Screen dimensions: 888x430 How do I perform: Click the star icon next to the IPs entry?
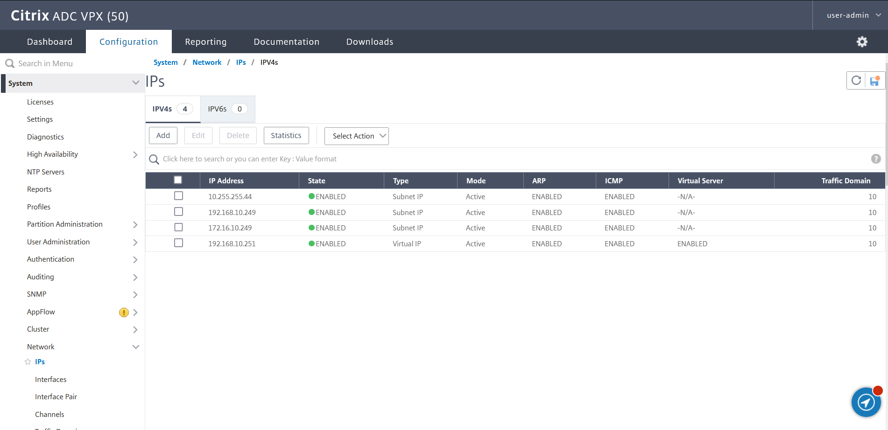pos(27,361)
